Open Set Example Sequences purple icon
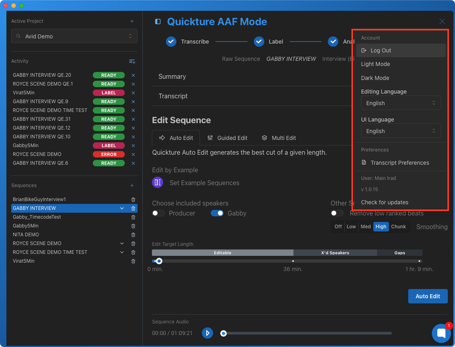The image size is (455, 347). coord(158,182)
